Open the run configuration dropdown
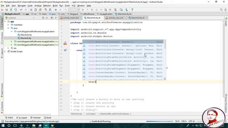 pyautogui.click(x=74, y=10)
